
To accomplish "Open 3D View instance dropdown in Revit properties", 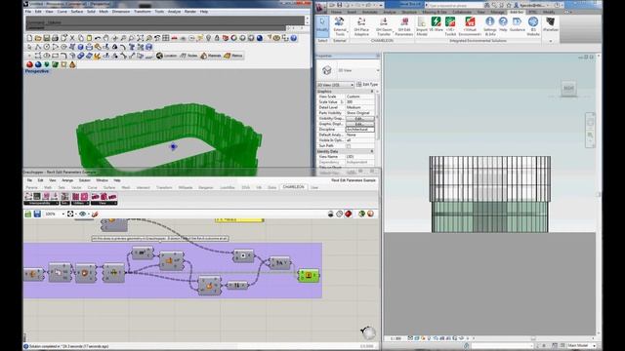I will pyautogui.click(x=335, y=85).
